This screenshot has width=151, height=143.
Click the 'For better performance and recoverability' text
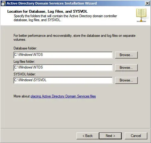click(74, 37)
